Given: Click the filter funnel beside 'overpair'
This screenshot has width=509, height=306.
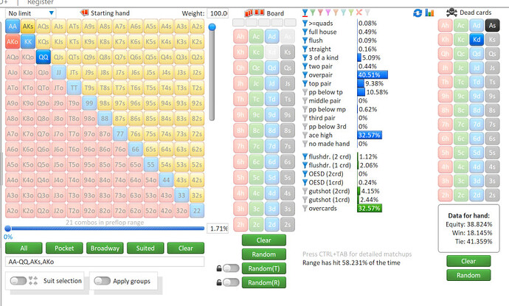Looking at the screenshot, I should (307, 74).
